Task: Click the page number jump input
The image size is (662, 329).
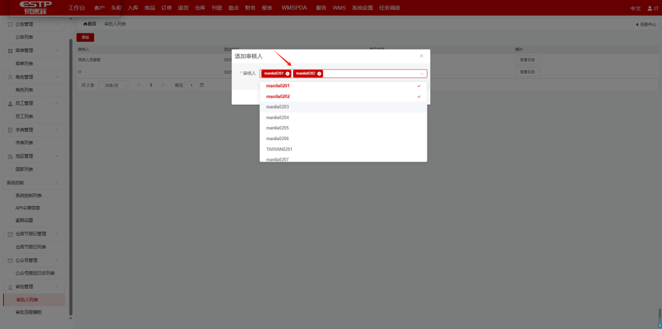Action: point(191,85)
